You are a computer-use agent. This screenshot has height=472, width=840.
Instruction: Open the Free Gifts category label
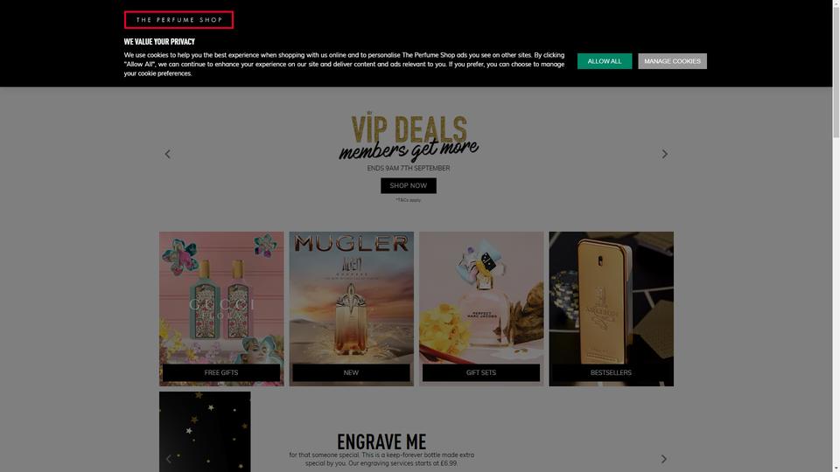tap(221, 372)
